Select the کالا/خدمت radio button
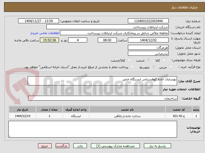Screen dimensions: 205x153 tap(129, 60)
